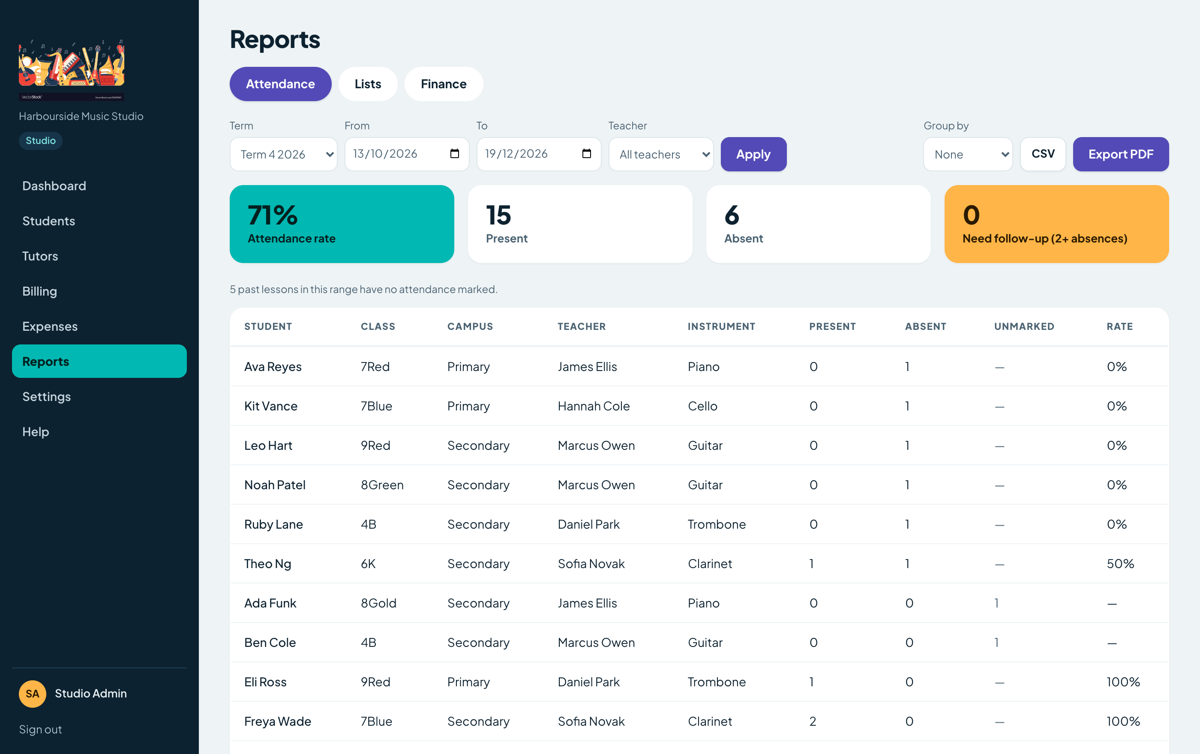Go to Dashboard in the sidebar

99,186
